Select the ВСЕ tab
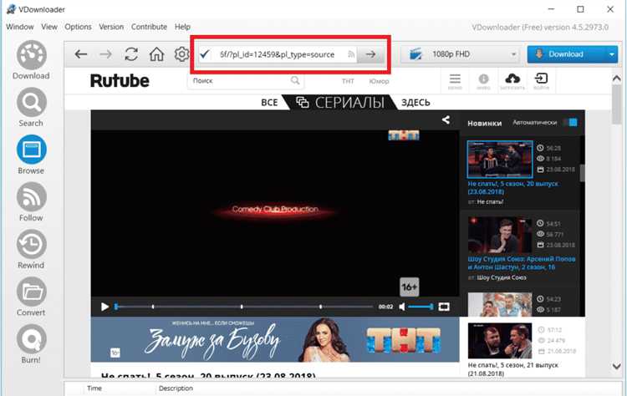Screen dimensions: 627x396 (x=269, y=103)
